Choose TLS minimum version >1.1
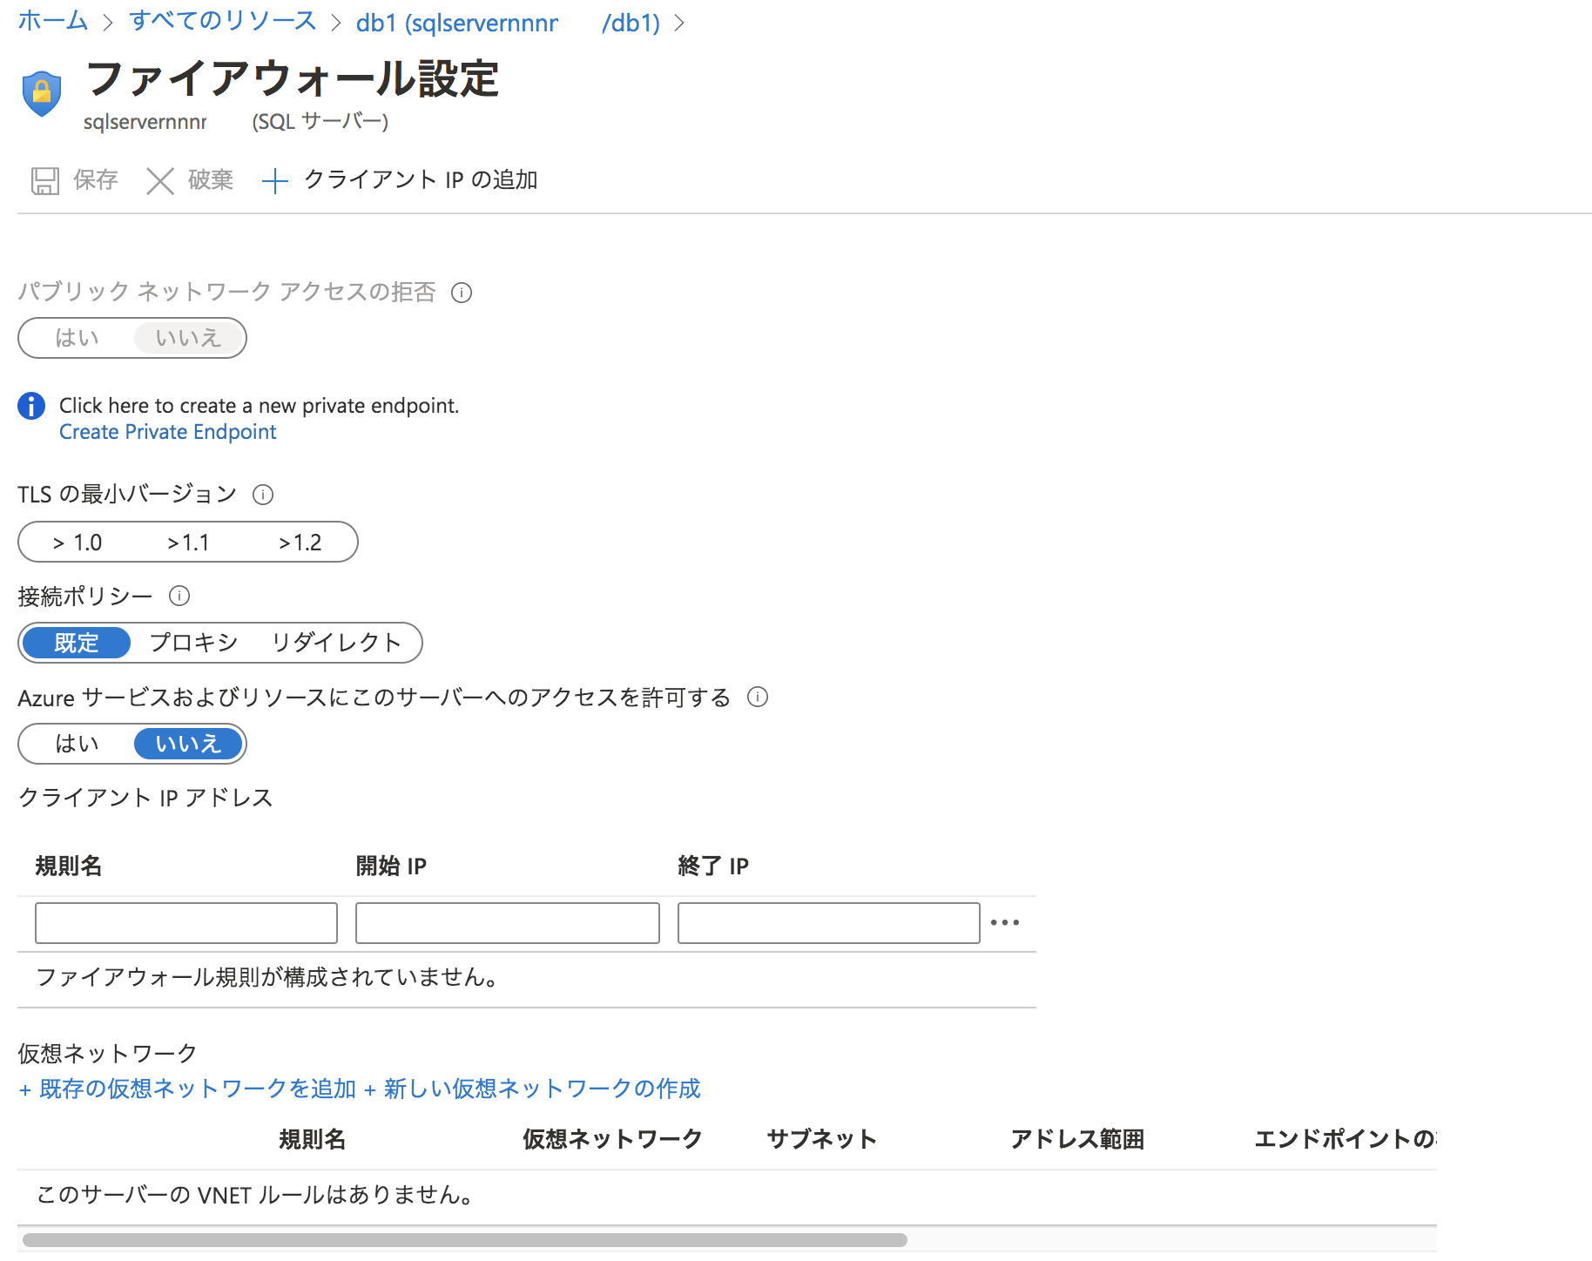Viewport: 1592px width, 1261px height. (x=189, y=543)
